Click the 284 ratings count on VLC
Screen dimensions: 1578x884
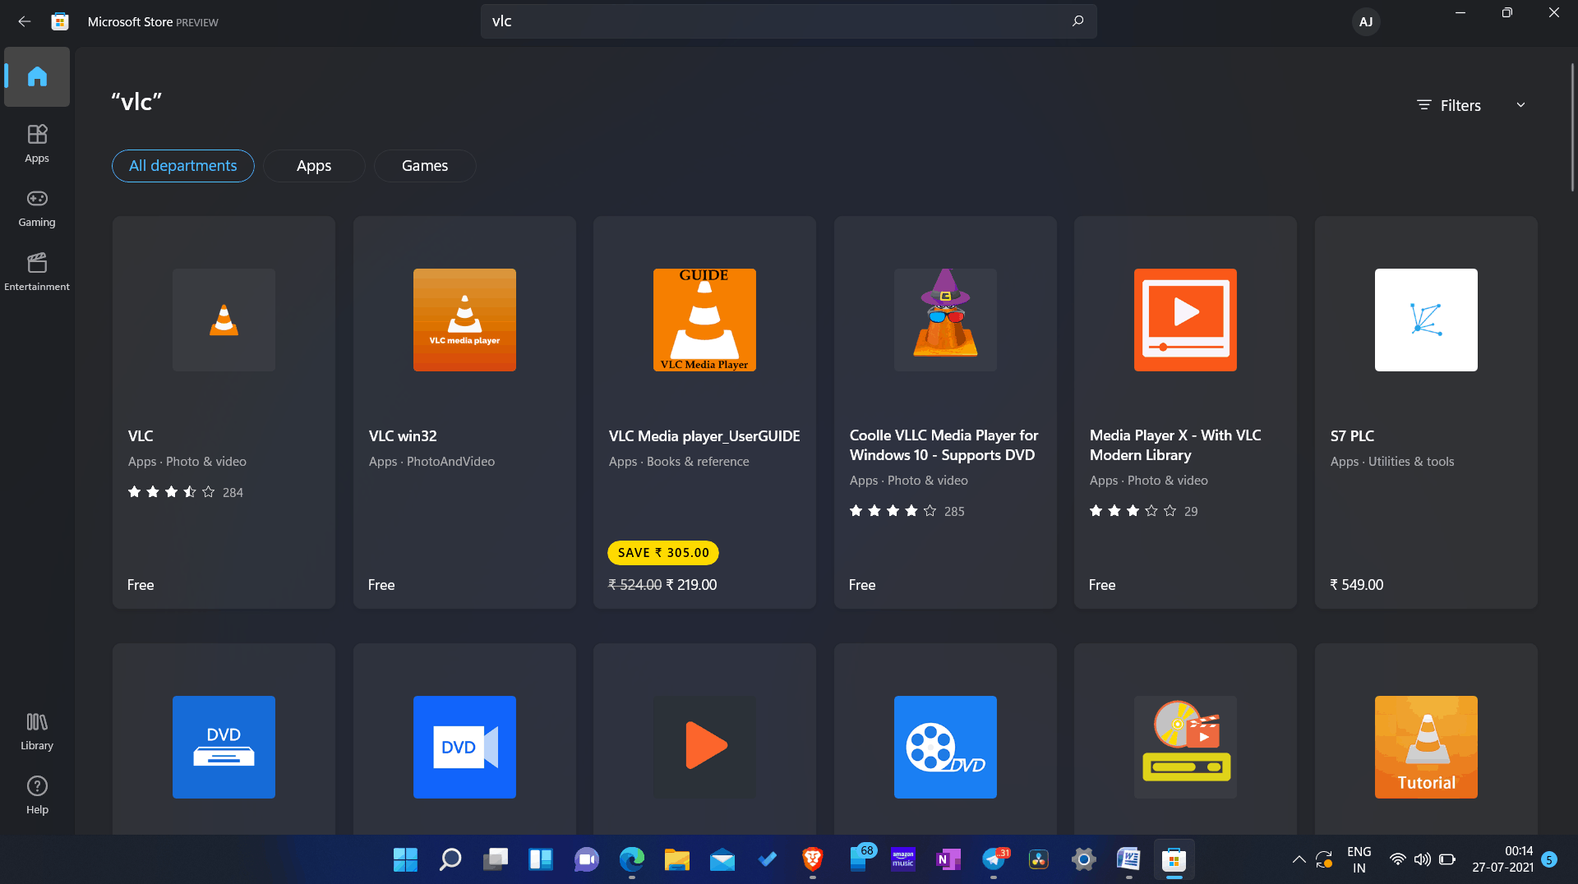(233, 493)
